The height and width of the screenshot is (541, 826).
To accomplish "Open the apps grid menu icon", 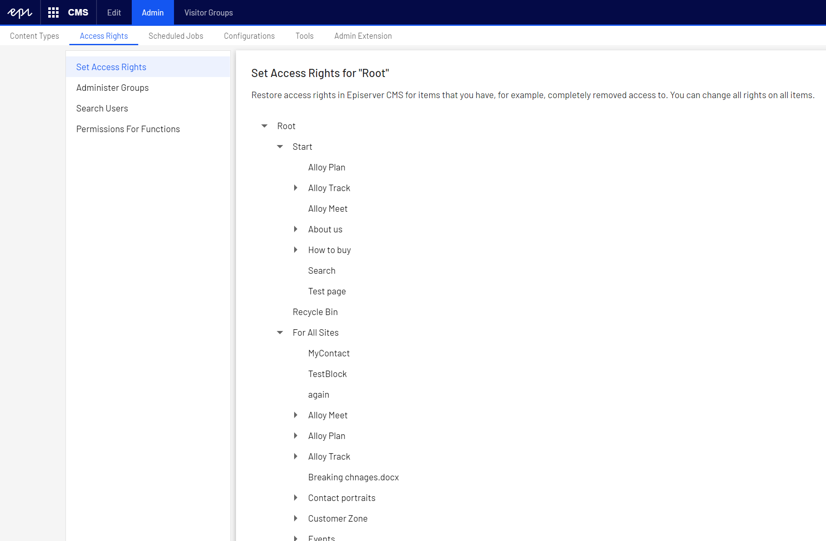I will coord(53,12).
